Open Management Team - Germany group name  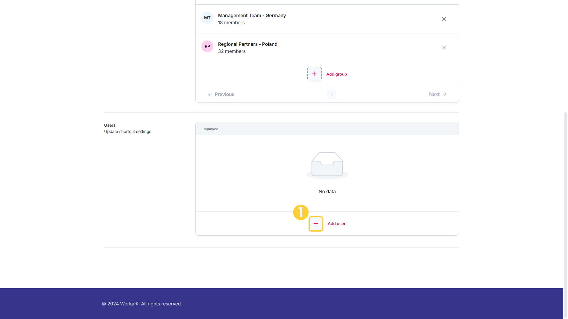point(252,15)
